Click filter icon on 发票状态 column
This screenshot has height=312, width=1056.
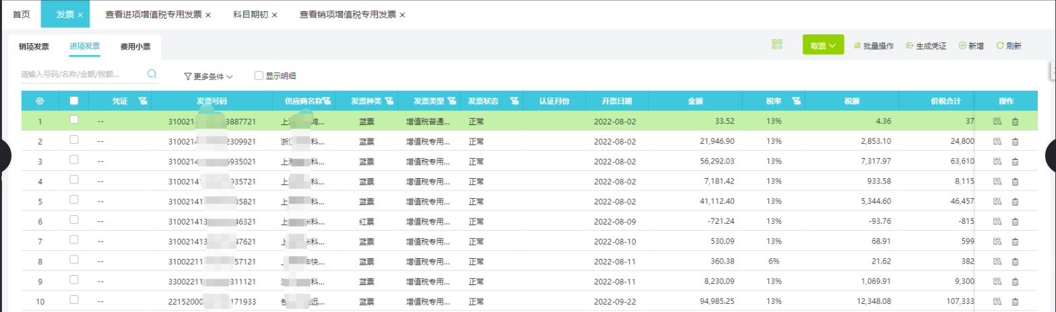click(514, 101)
